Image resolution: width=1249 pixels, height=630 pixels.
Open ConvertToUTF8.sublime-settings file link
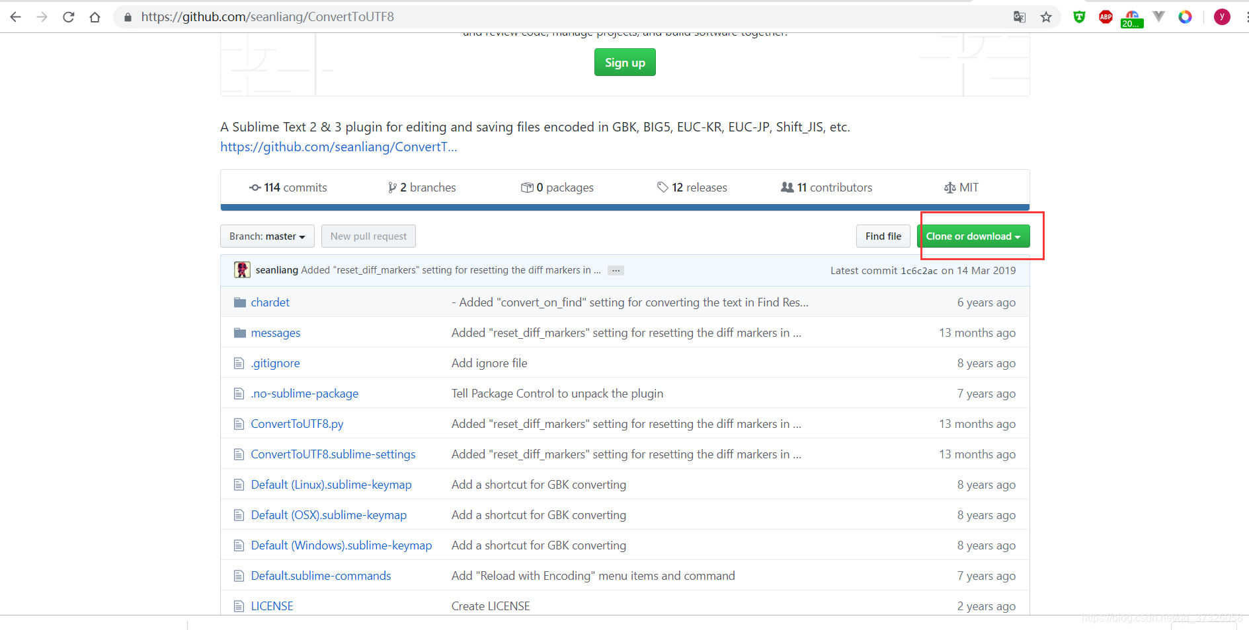[333, 454]
